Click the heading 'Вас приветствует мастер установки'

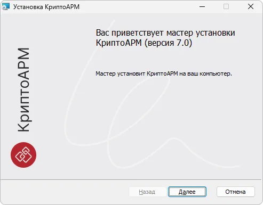coord(165,33)
